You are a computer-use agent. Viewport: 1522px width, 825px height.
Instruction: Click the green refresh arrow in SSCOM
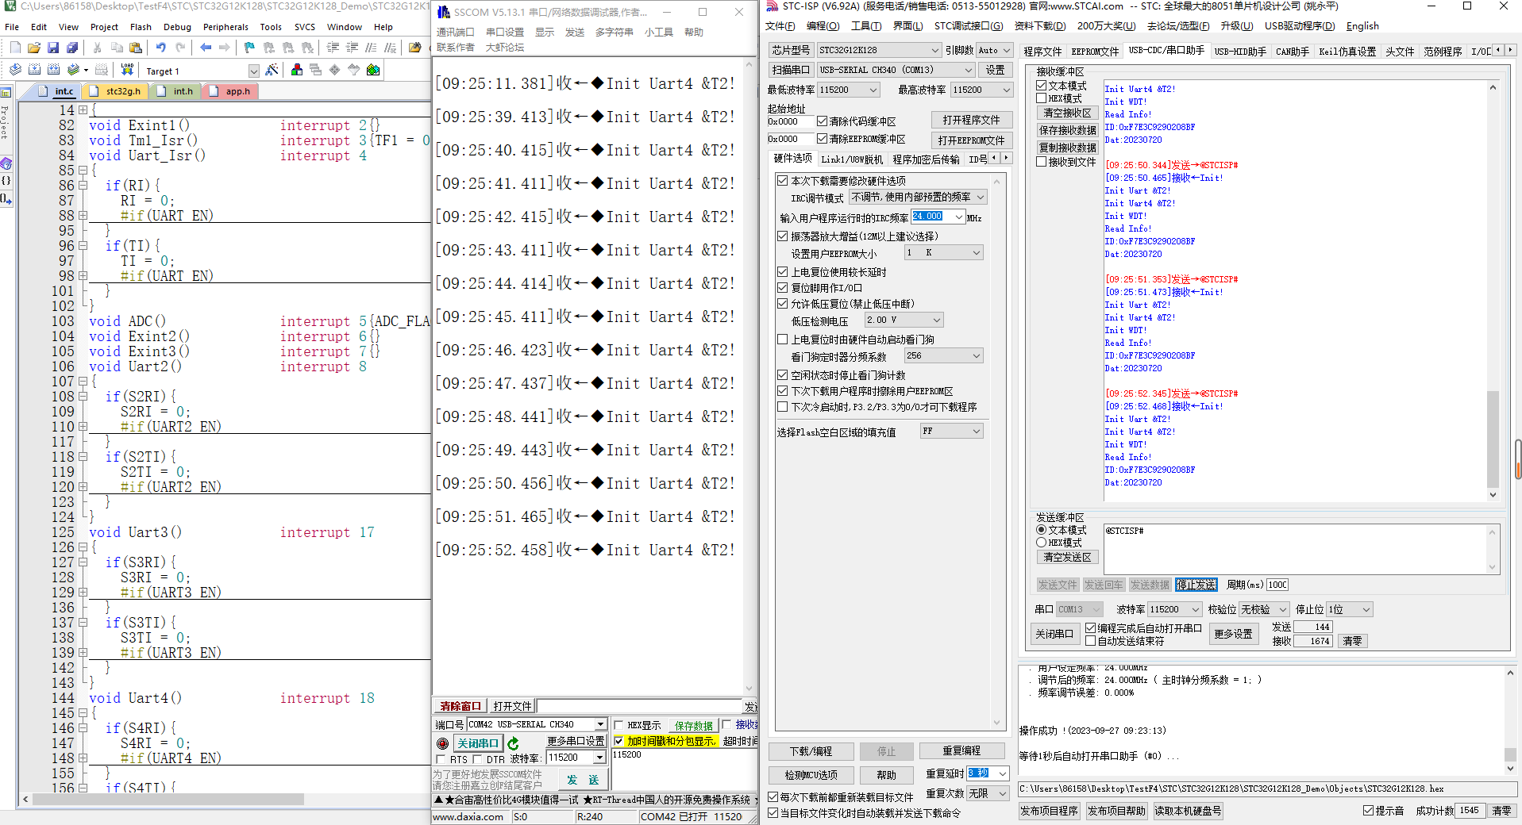pyautogui.click(x=513, y=743)
